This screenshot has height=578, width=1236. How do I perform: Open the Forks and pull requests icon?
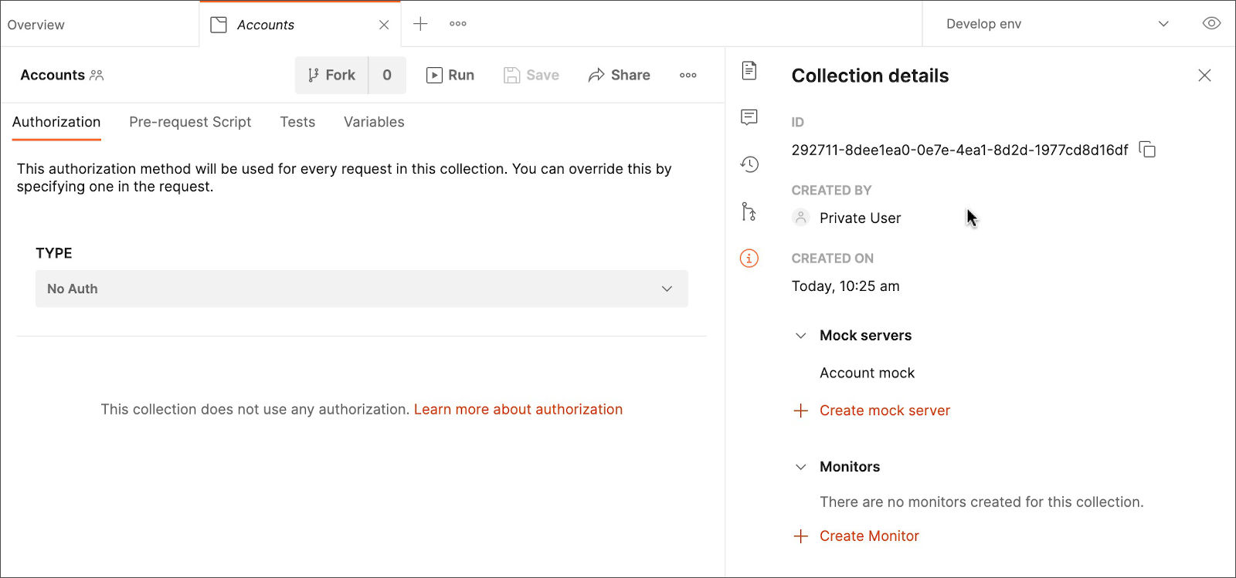click(749, 211)
